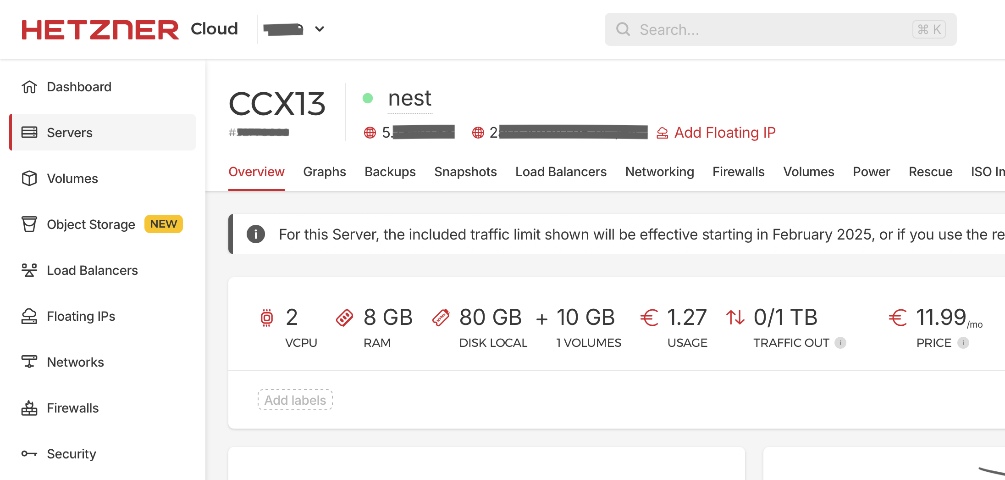Open the Snapshots tab
The height and width of the screenshot is (480, 1005).
click(x=465, y=172)
